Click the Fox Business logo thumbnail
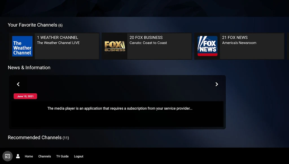Image resolution: width=289 pixels, height=164 pixels. (115, 46)
